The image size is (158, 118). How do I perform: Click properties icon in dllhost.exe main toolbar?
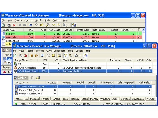click(x=59, y=55)
